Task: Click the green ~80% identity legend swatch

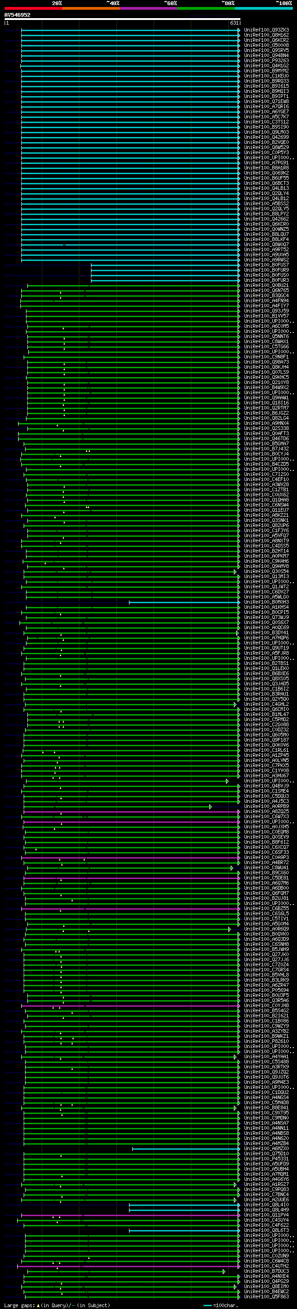Action: (206, 8)
